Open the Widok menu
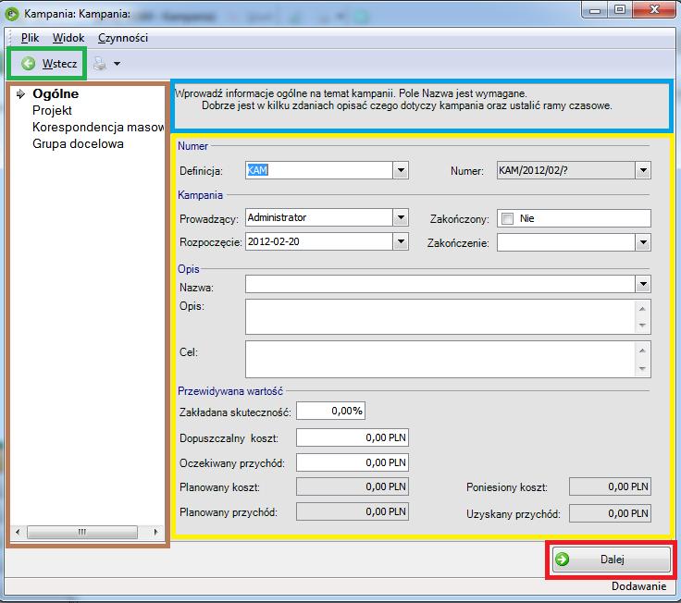 coord(68,38)
